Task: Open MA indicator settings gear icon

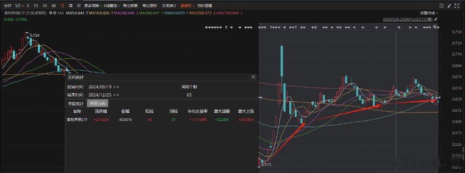Action: [x=51, y=13]
